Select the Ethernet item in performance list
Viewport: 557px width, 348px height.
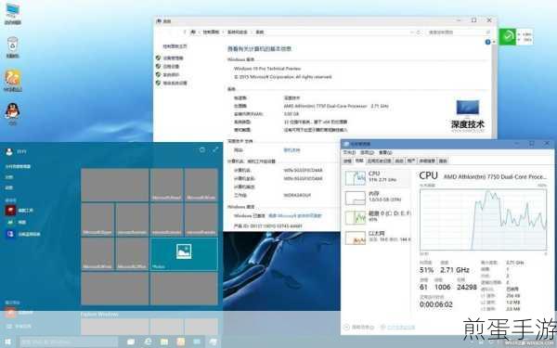(x=377, y=238)
